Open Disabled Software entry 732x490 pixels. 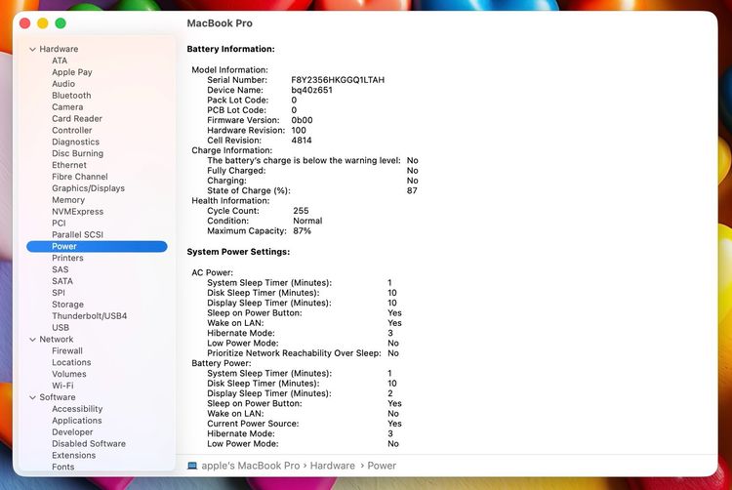pyautogui.click(x=89, y=444)
